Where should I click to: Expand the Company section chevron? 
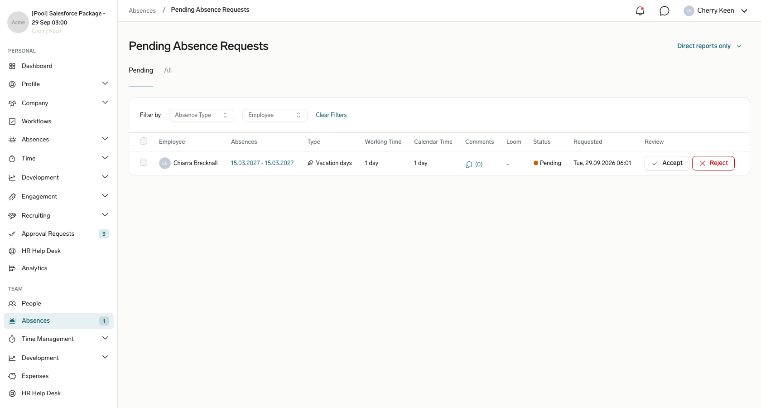pyautogui.click(x=105, y=102)
